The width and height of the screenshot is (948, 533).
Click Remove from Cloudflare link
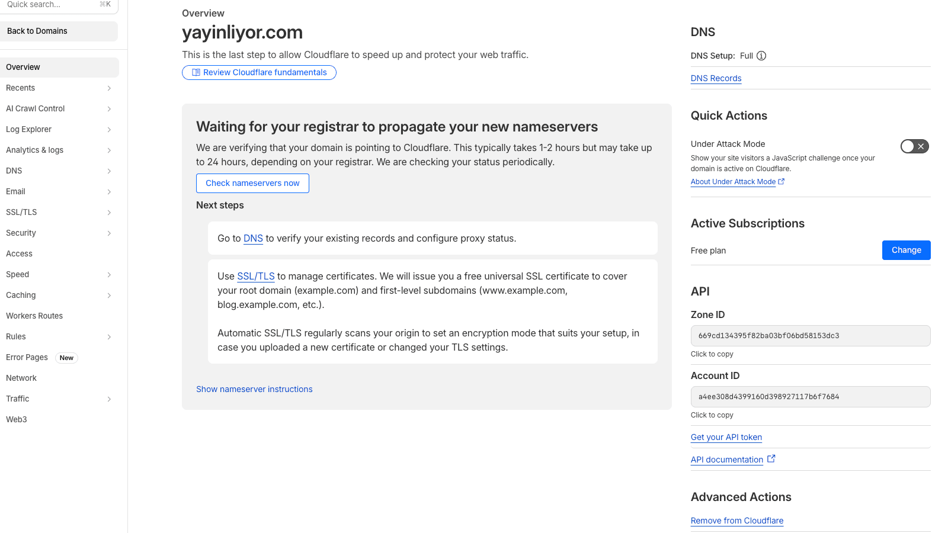(736, 521)
